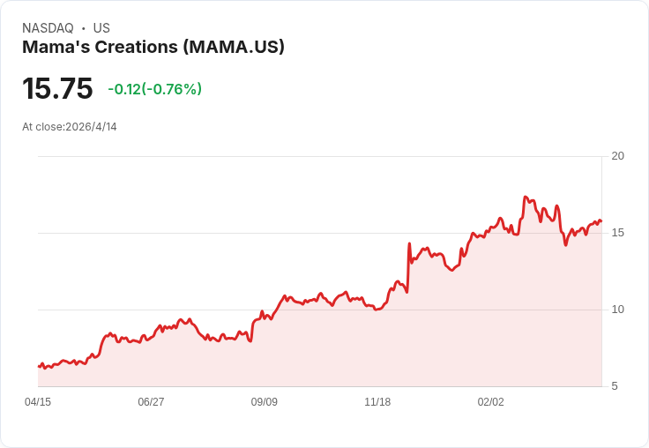649x448 pixels.
Task: Select the 11/18 date on x-axis
Action: (377, 402)
